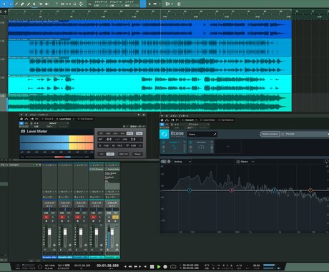The height and width of the screenshot is (272, 329).
Task: Select the dark blue top track waveform clip
Action: click(150, 29)
